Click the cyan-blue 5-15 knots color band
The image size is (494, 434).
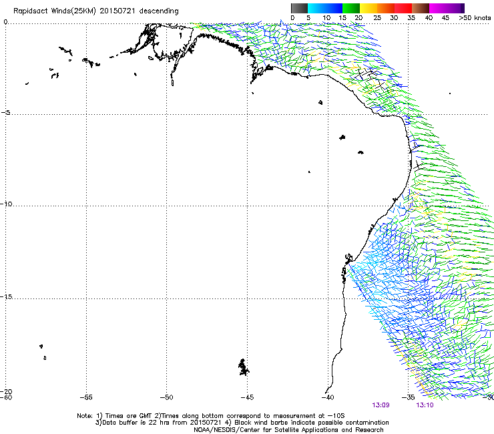coord(325,8)
